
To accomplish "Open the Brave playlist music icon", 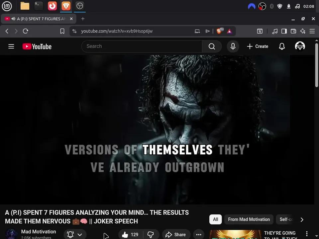I will [275, 31].
